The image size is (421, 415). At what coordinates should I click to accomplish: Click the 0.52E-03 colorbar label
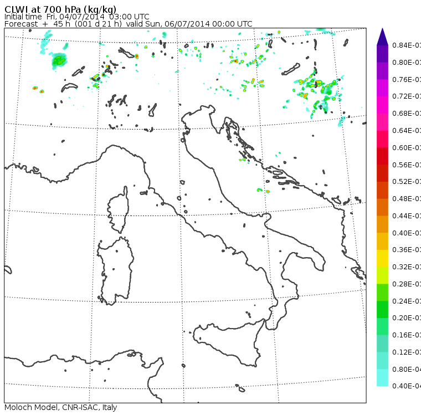[407, 182]
